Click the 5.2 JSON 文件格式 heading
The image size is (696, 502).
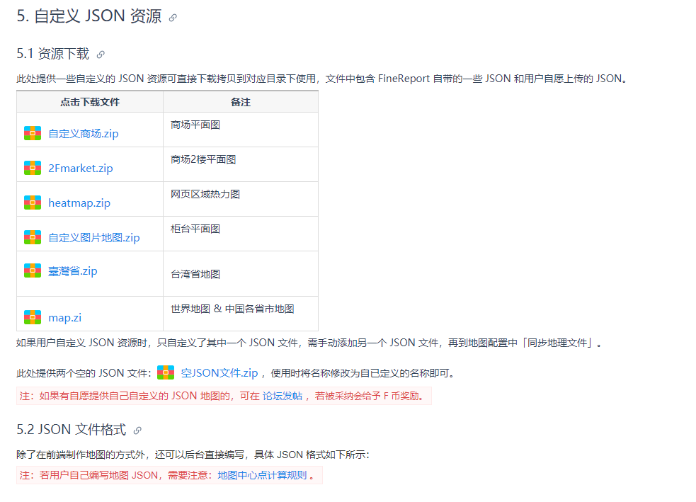(72, 429)
